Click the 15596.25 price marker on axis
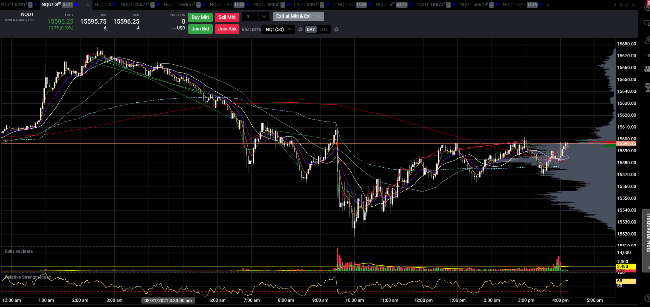The width and height of the screenshot is (650, 307). click(626, 144)
